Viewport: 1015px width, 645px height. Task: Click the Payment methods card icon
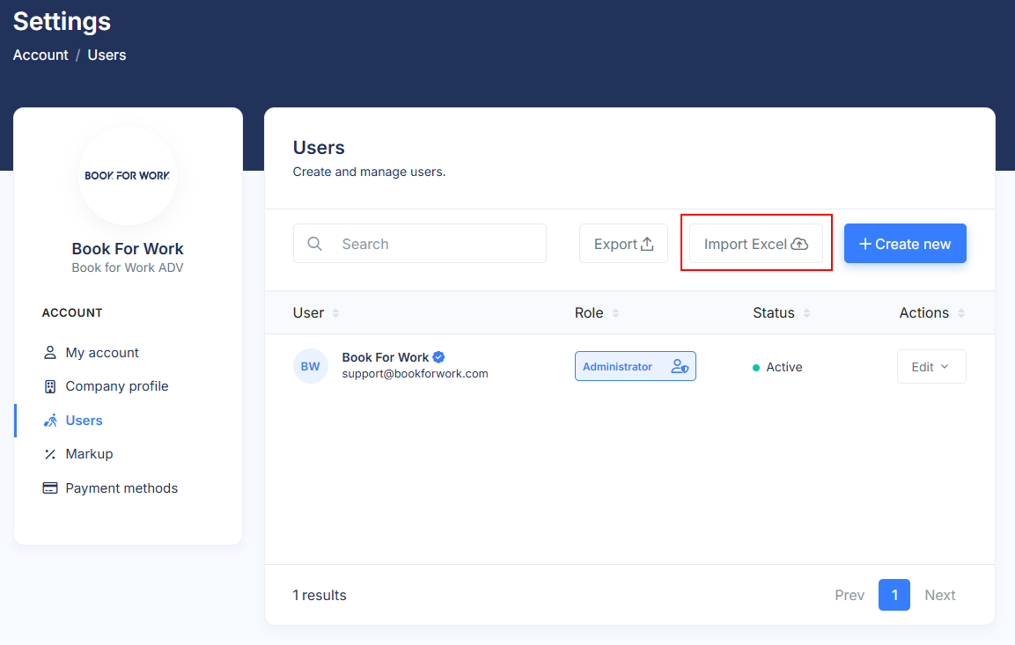point(50,487)
